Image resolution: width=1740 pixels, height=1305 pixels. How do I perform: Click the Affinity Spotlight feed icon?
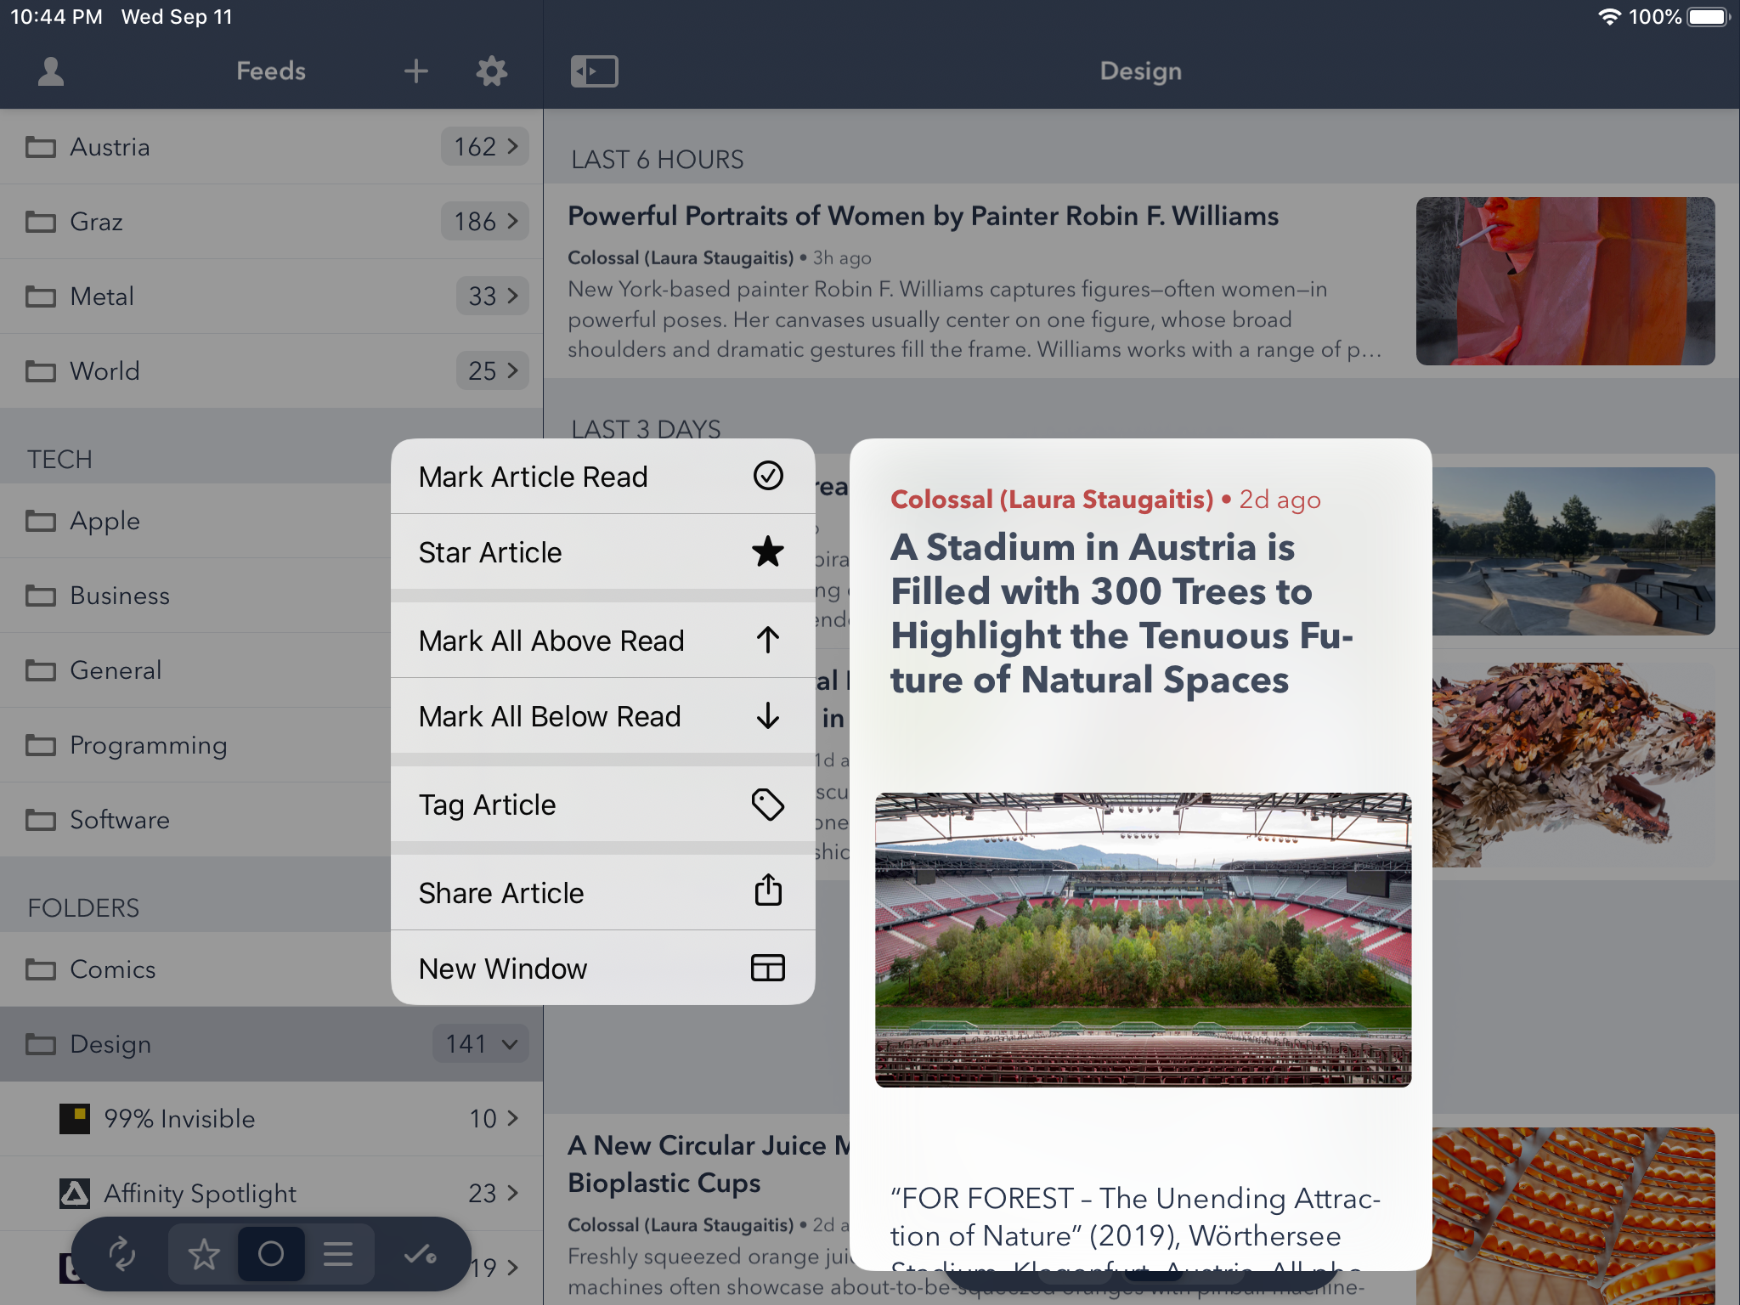(75, 1194)
